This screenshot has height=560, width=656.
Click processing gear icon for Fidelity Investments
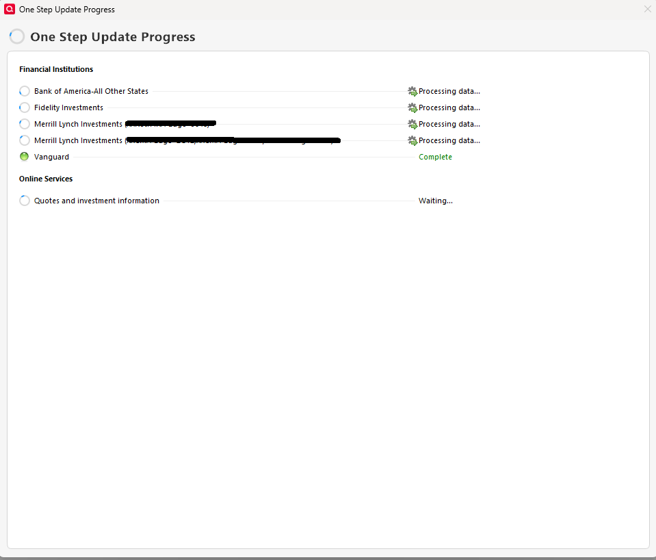pos(412,107)
